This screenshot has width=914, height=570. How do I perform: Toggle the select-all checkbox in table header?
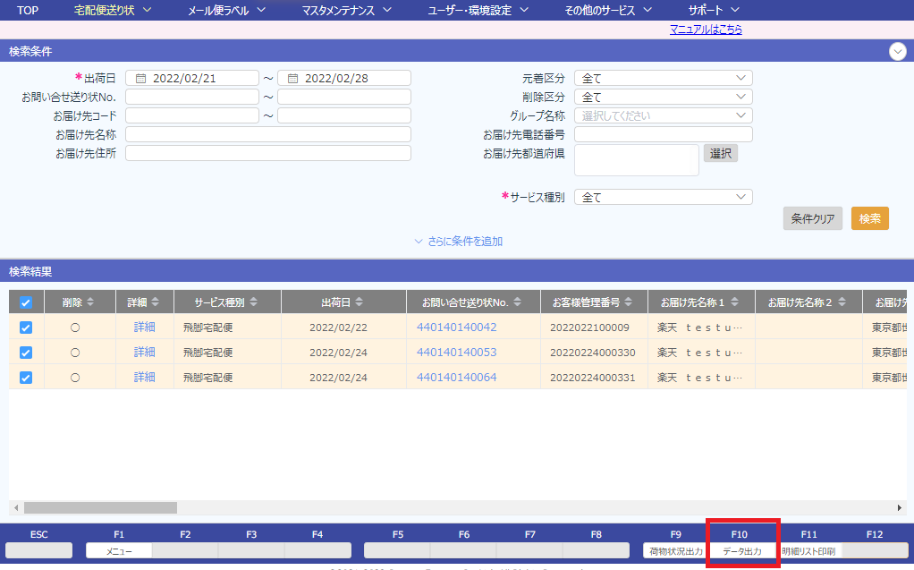[x=26, y=302]
